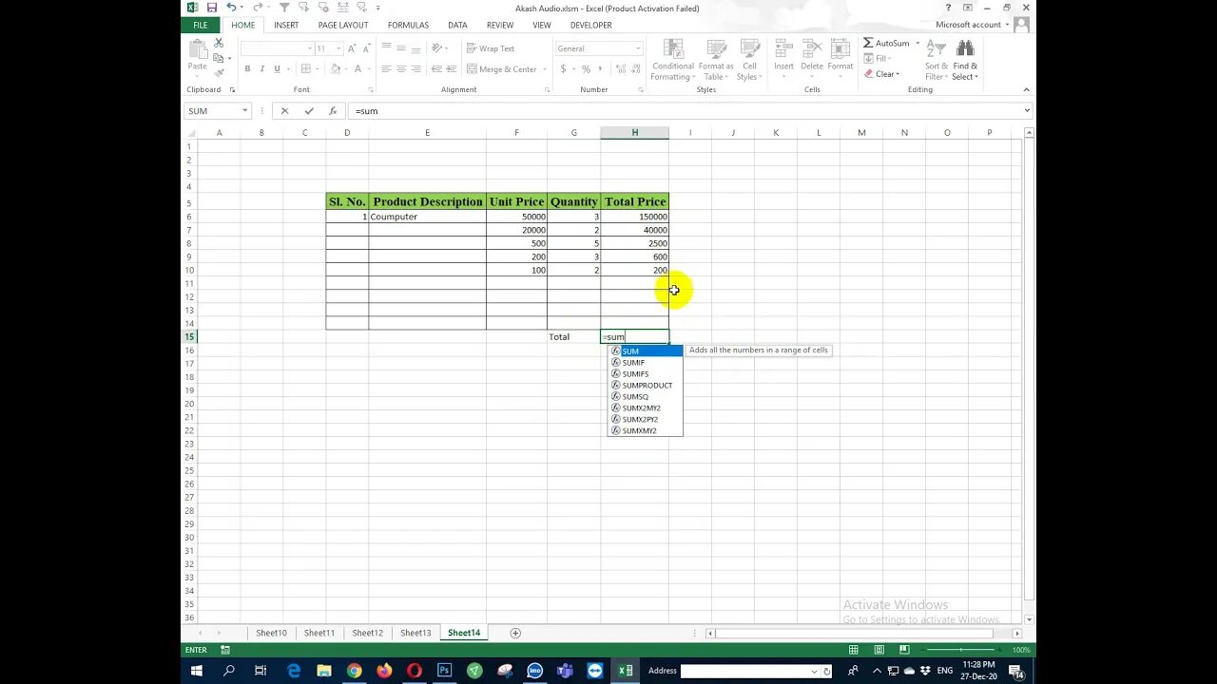
Task: Open the AutoSum dropdown arrow
Action: 918,43
